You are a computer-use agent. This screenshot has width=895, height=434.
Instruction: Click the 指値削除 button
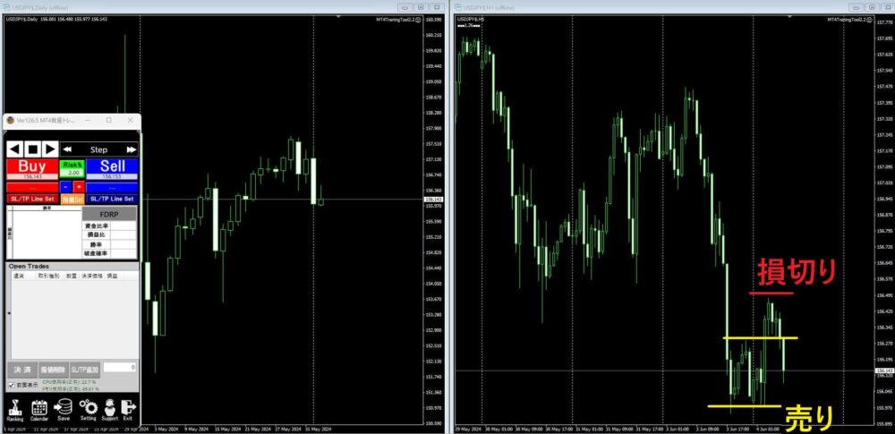point(55,370)
